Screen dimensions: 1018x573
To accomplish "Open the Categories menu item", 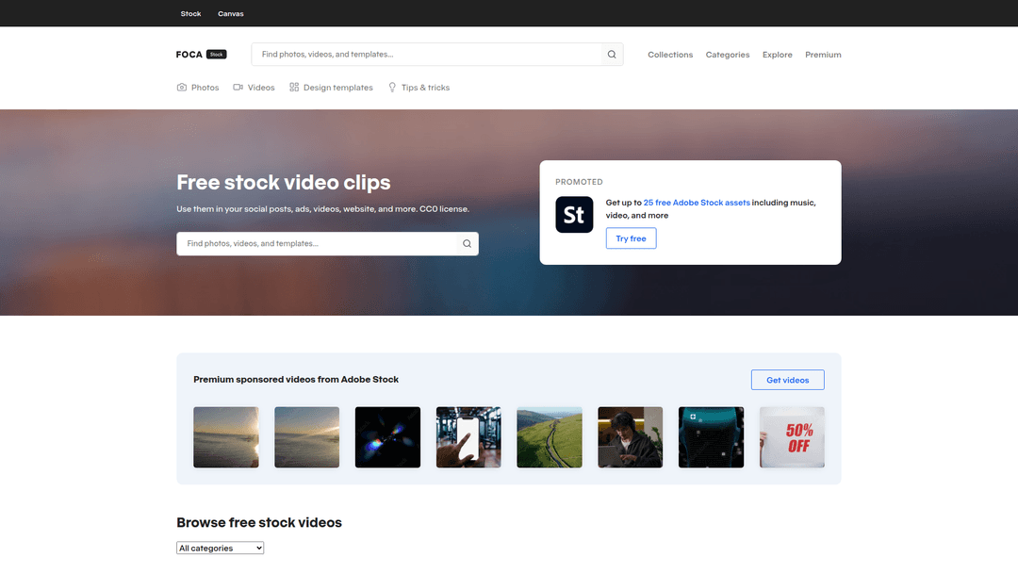I will pyautogui.click(x=728, y=55).
